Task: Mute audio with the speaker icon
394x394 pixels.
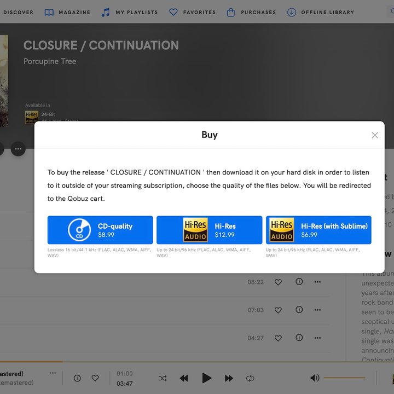Action: 315,378
